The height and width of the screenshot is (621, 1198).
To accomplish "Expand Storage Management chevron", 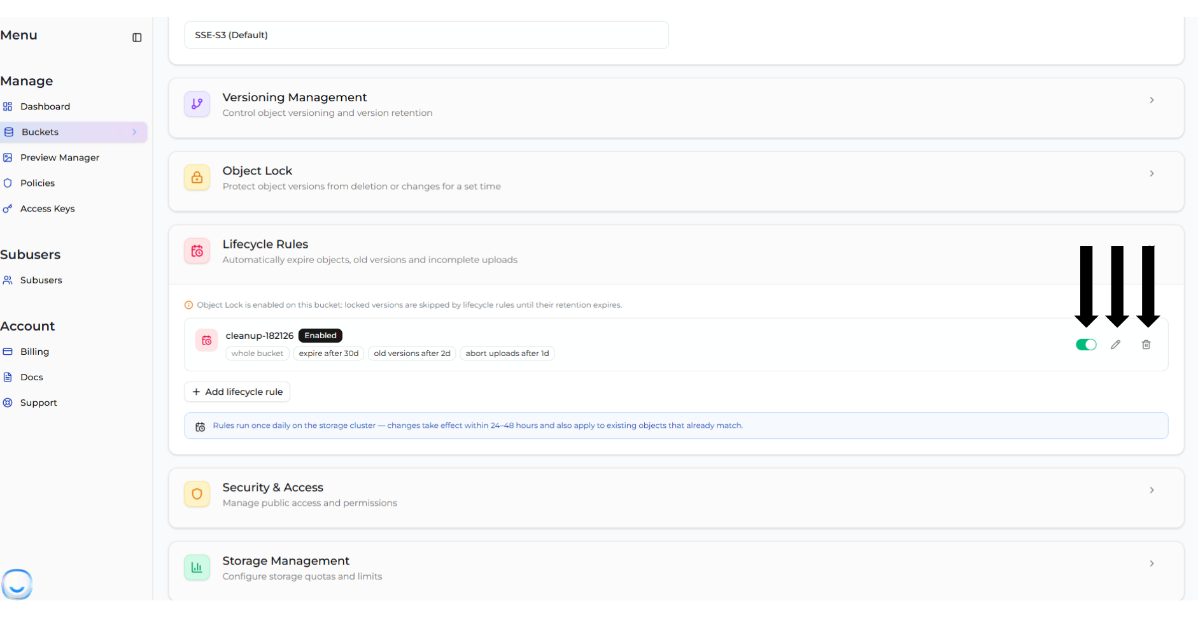I will point(1152,563).
